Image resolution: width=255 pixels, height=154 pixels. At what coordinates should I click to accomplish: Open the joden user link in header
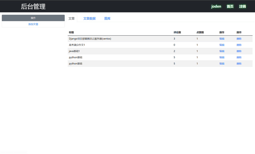click(x=216, y=6)
